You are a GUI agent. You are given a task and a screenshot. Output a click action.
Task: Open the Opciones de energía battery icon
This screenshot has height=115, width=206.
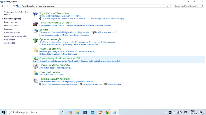(x=35, y=40)
